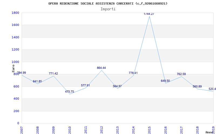Select the 577.91 data label
216x135 pixels.
point(85,85)
